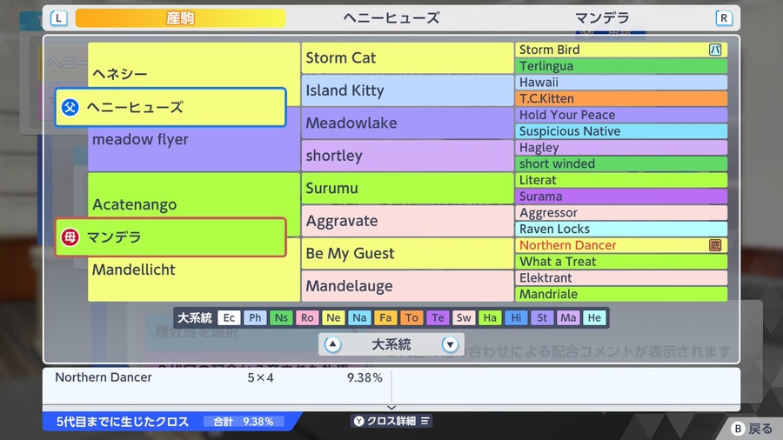Click the Te lineage swatch
The image size is (783, 440).
[438, 317]
